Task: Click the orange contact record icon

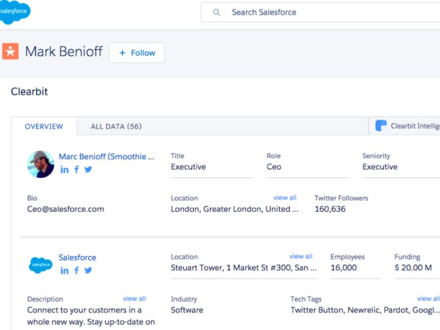Action: 10,51
